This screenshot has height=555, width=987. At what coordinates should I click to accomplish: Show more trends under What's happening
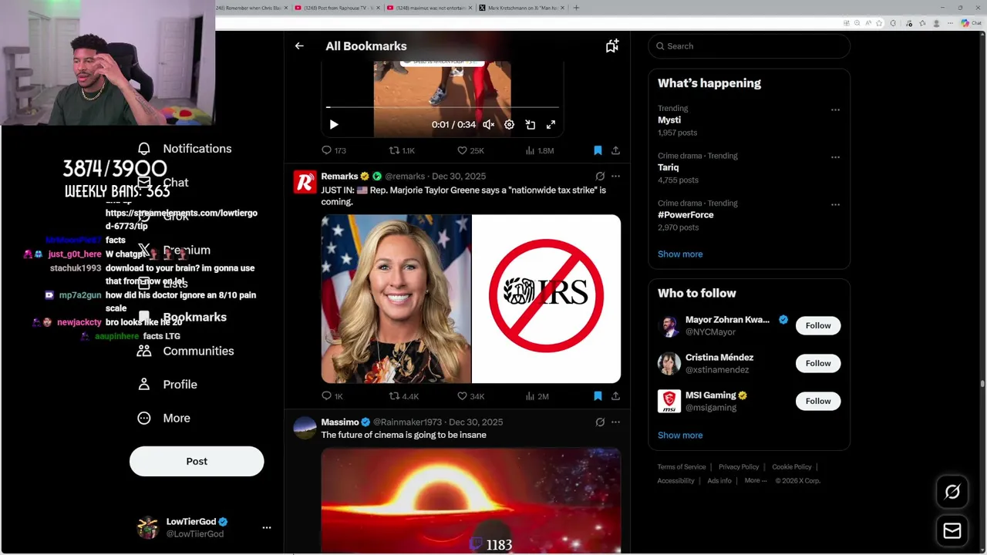click(680, 254)
